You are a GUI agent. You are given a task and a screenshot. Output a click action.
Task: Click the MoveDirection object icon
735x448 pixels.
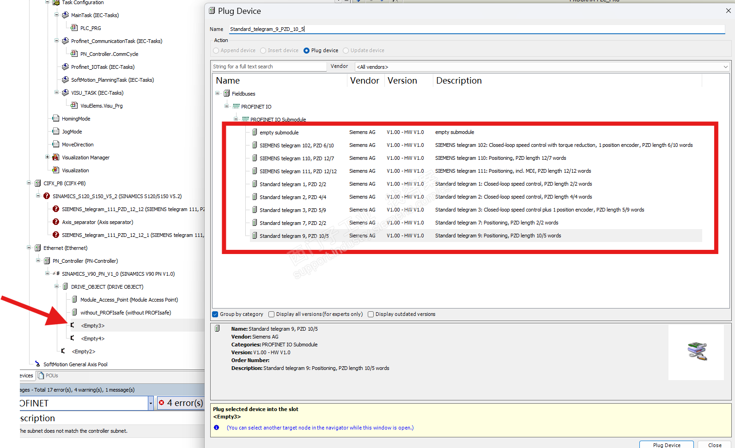click(56, 145)
